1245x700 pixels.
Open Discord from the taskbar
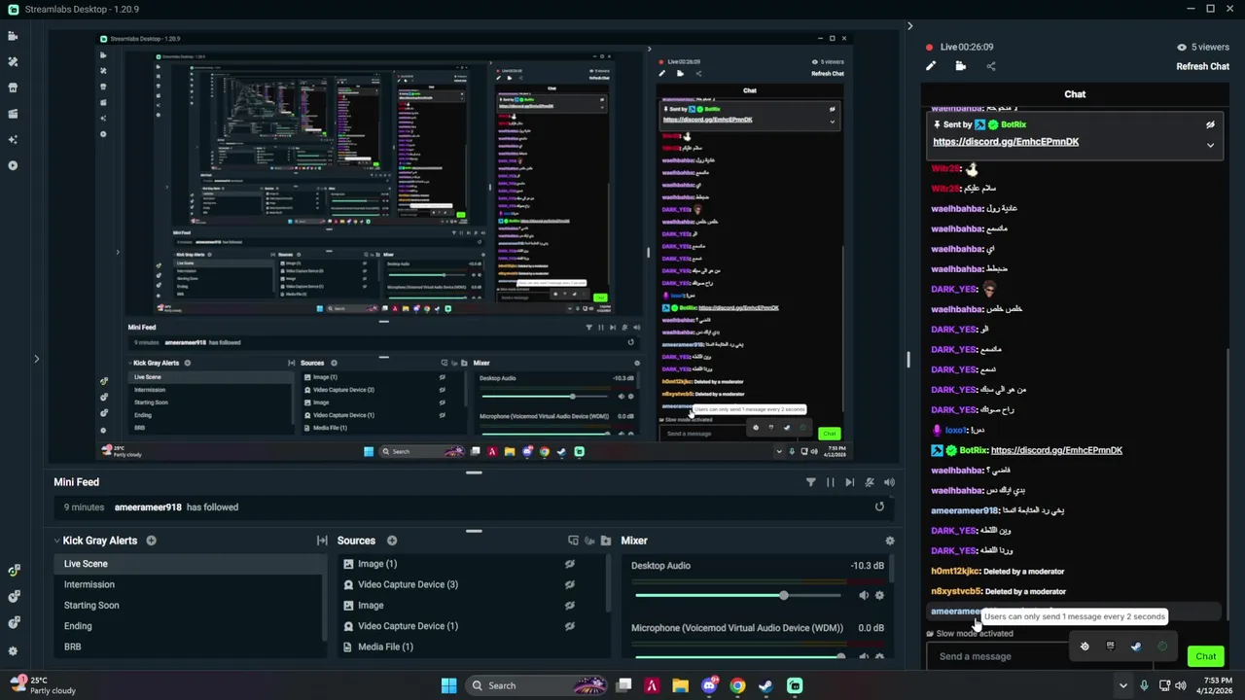709,685
